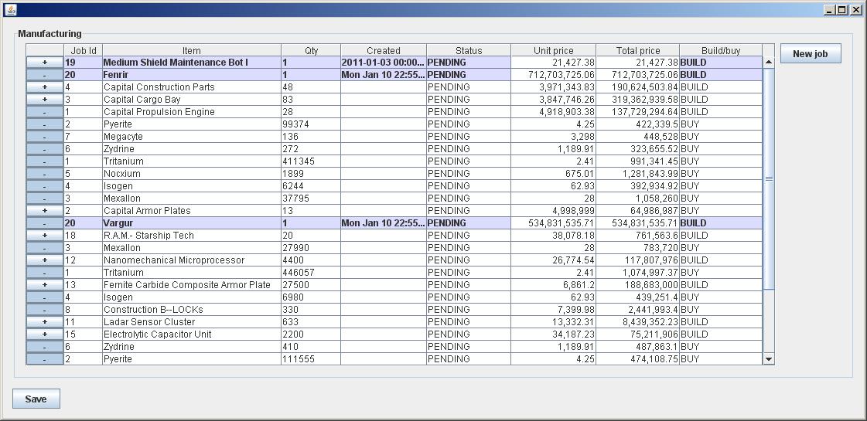
Task: Expand the Ladar Sensor Cluster row
Action: coord(45,321)
